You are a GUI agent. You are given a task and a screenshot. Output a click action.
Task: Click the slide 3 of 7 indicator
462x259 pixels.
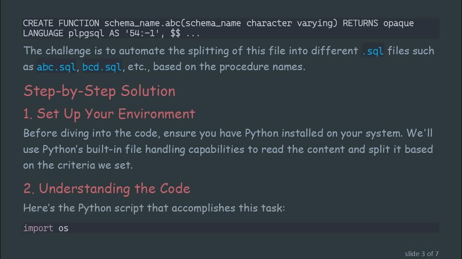(422, 254)
